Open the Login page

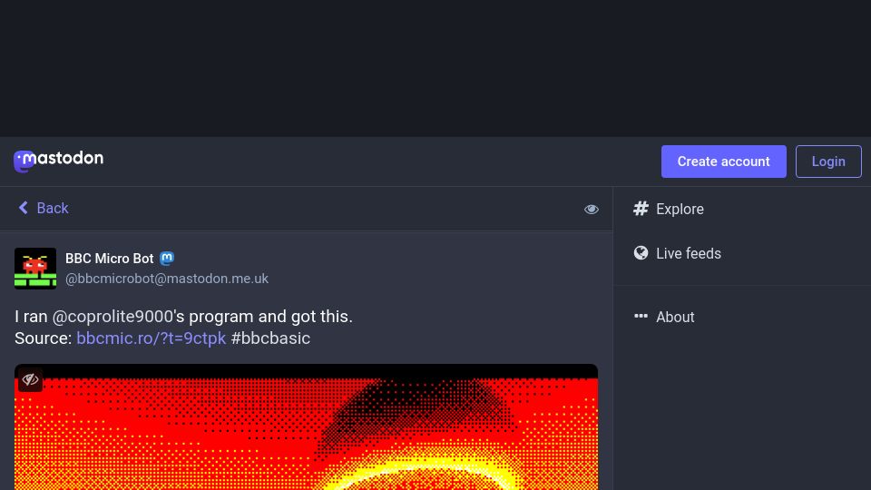828,162
